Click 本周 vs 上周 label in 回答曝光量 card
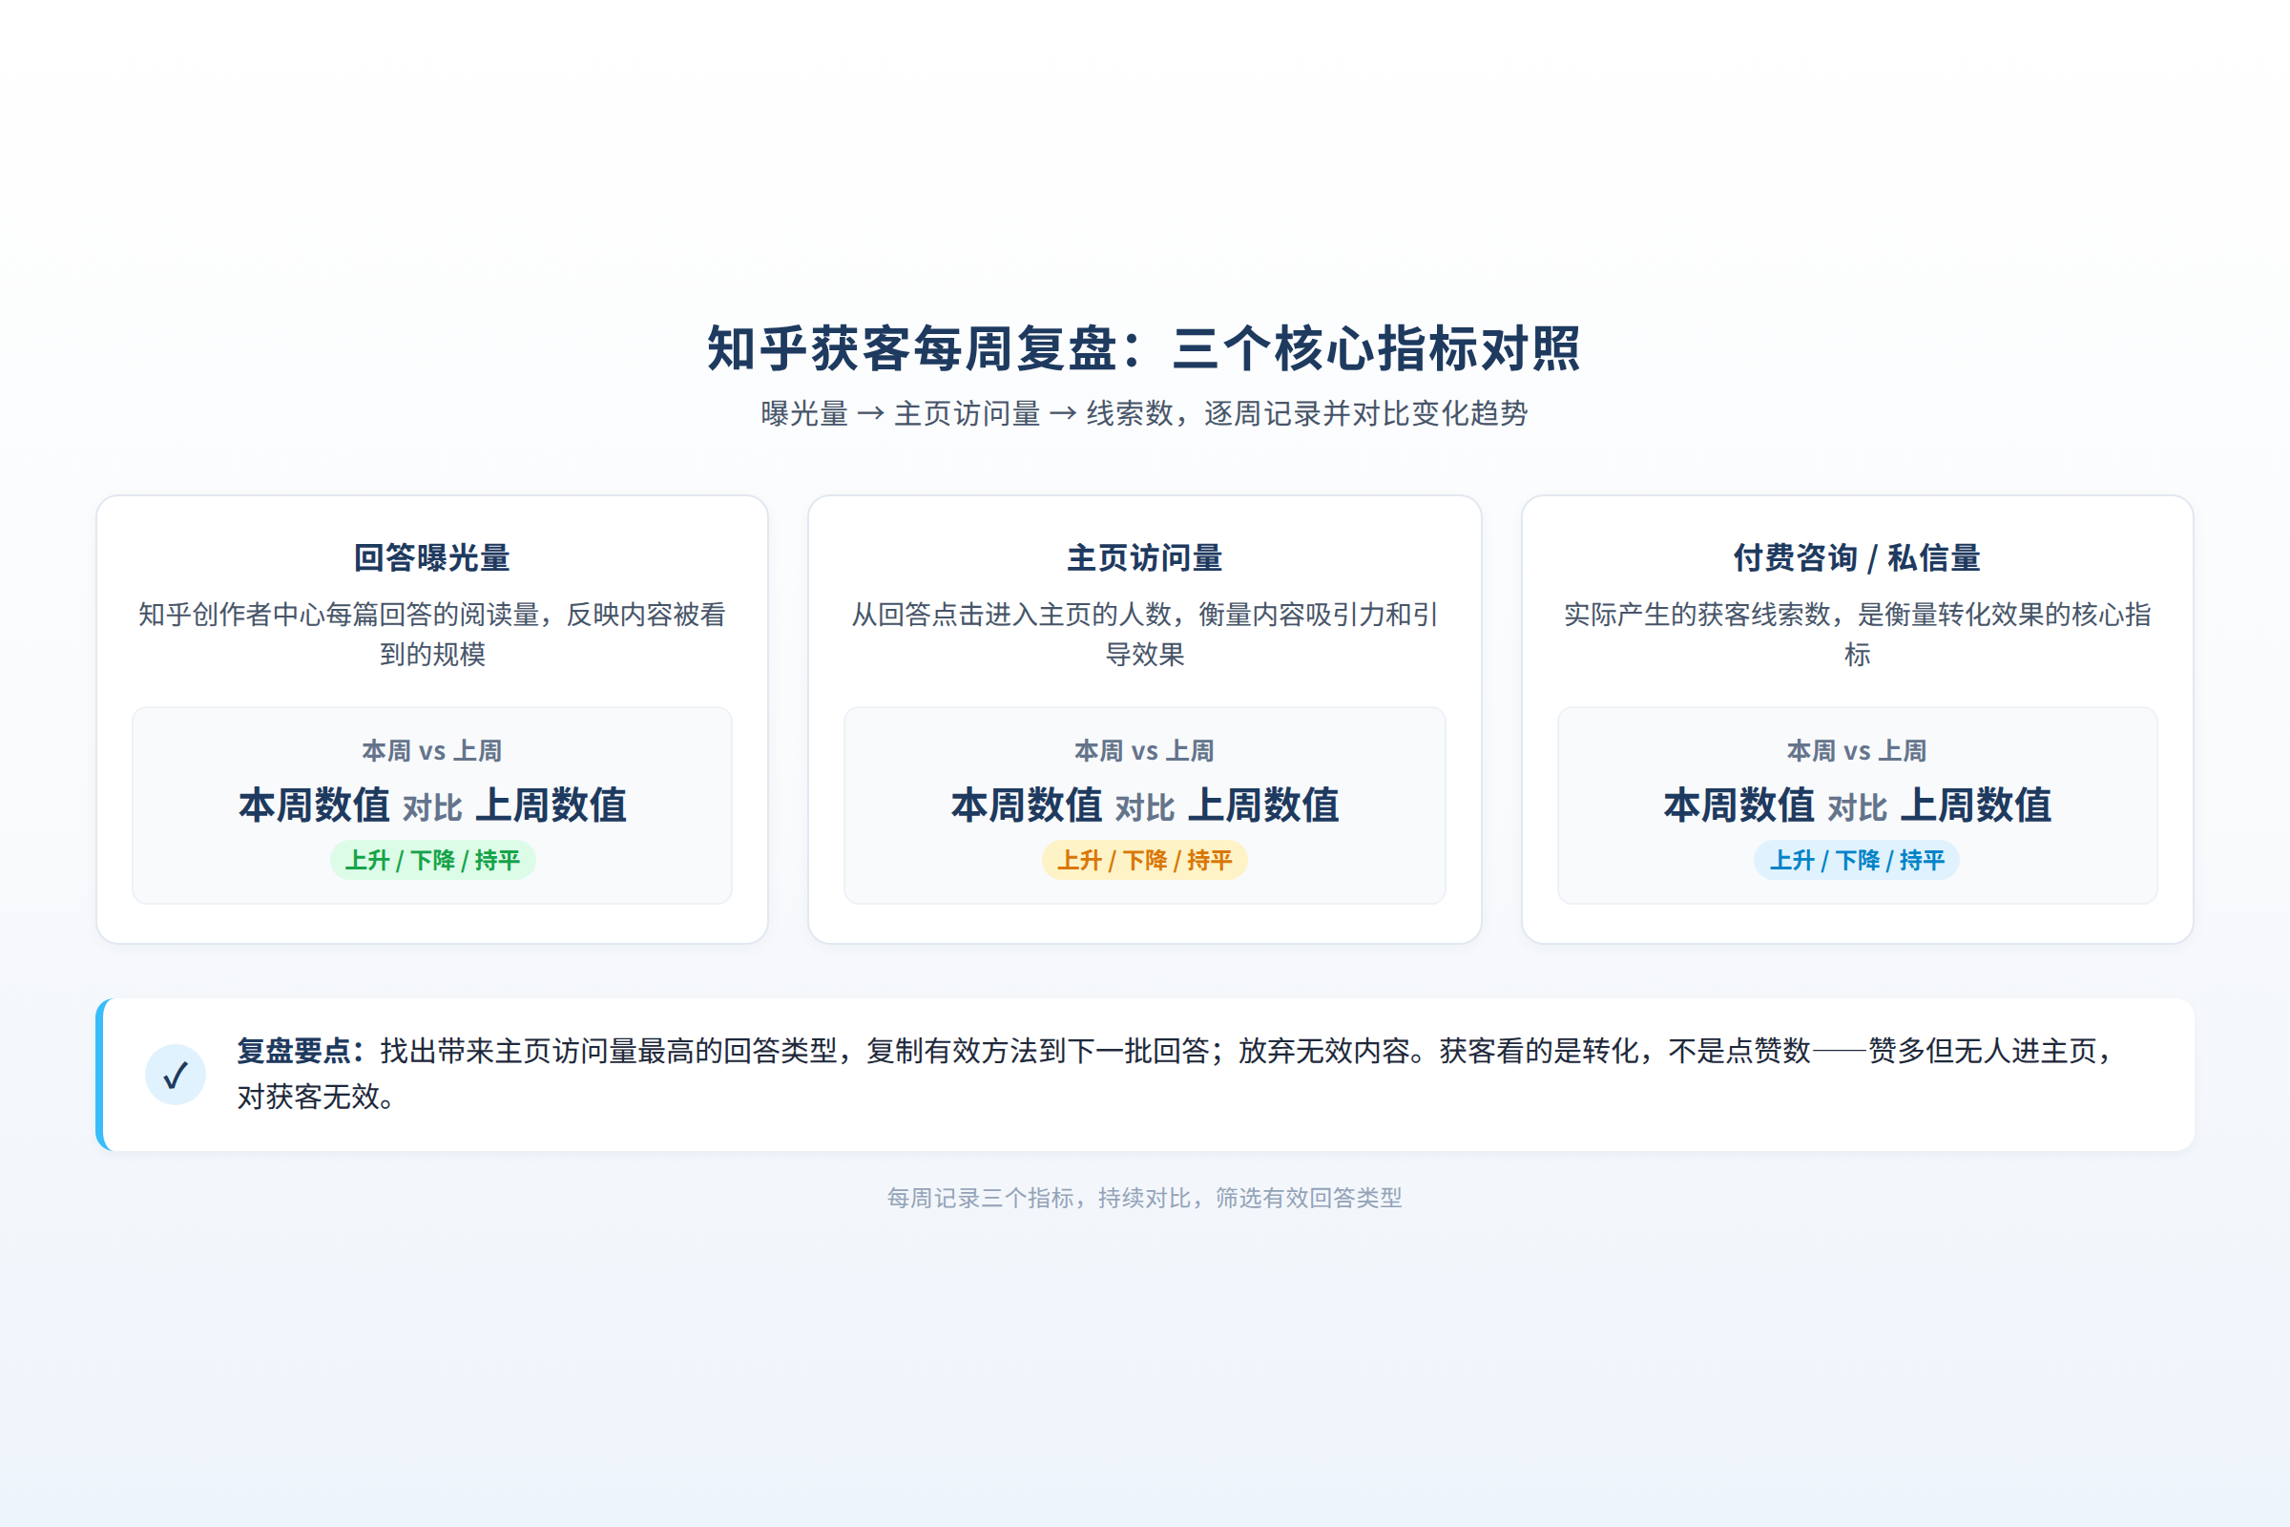Screen dimensions: 2290x1527 (x=432, y=751)
